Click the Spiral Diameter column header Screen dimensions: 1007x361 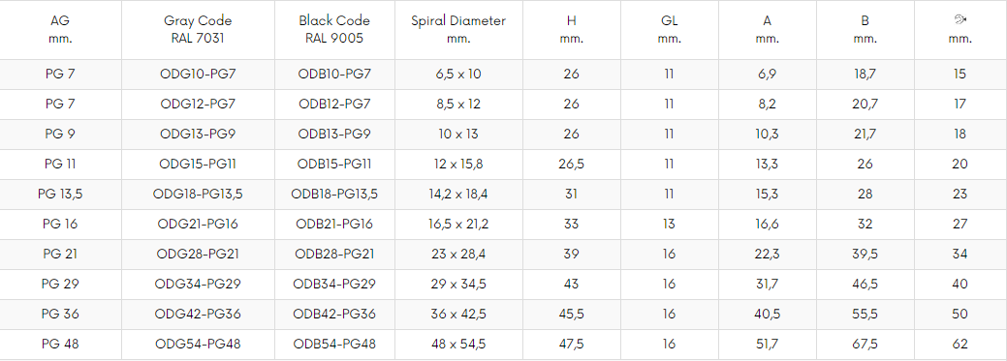458,29
